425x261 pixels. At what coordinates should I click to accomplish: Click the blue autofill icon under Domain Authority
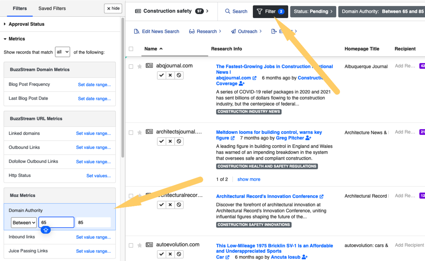(x=46, y=230)
